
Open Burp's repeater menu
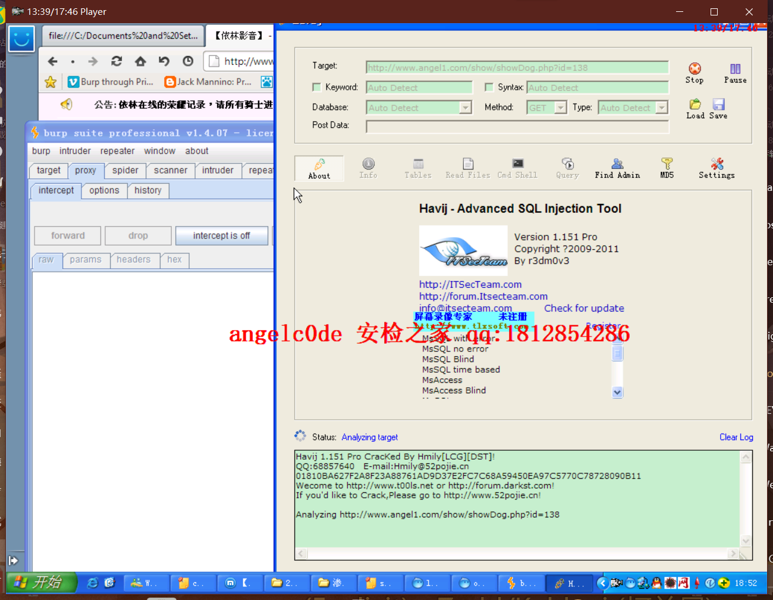pyautogui.click(x=117, y=151)
